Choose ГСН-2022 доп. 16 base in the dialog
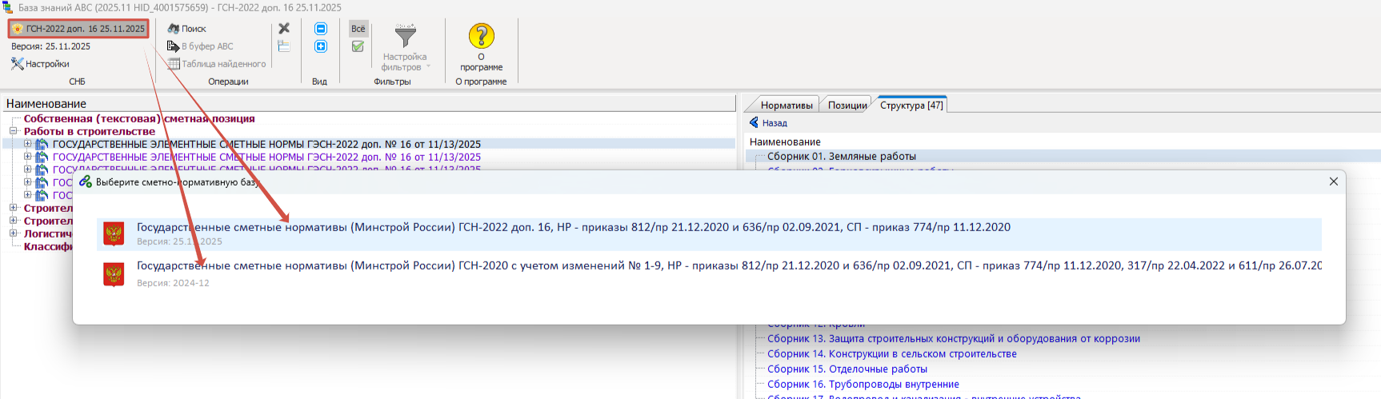Image resolution: width=1381 pixels, height=399 pixels. 709,234
